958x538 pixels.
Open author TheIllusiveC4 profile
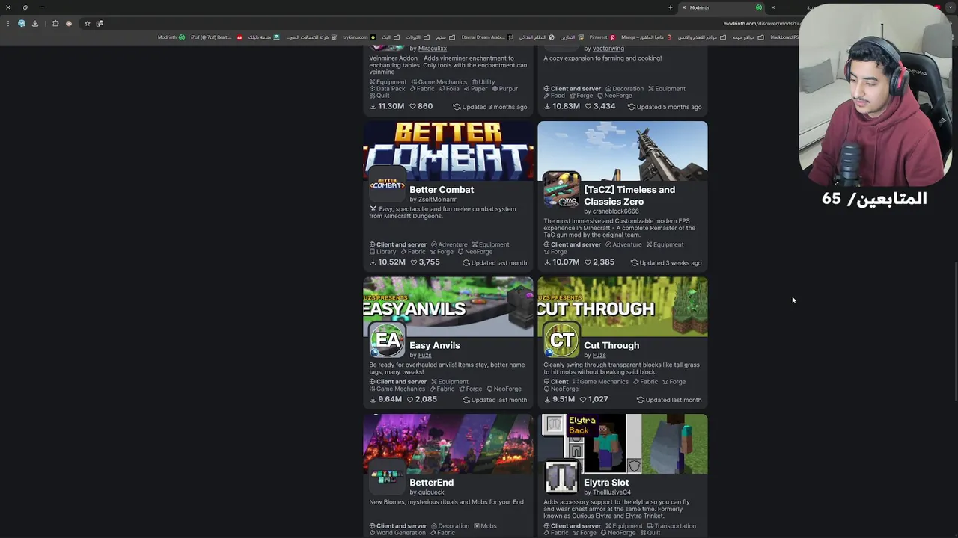point(611,492)
